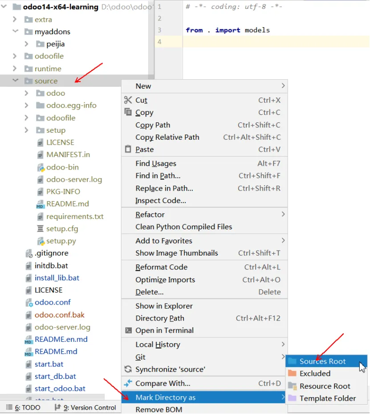Click the odoo.egg-info folder icon

click(40, 106)
